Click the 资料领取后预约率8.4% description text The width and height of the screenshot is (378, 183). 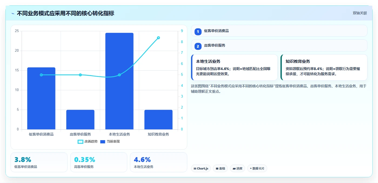pos(323,71)
